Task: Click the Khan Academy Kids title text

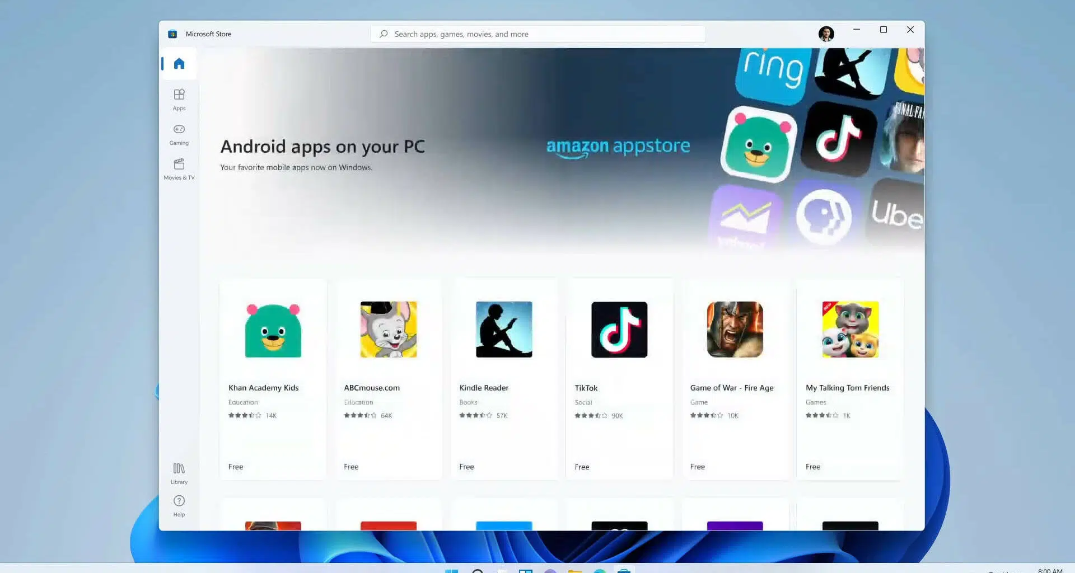Action: point(264,388)
